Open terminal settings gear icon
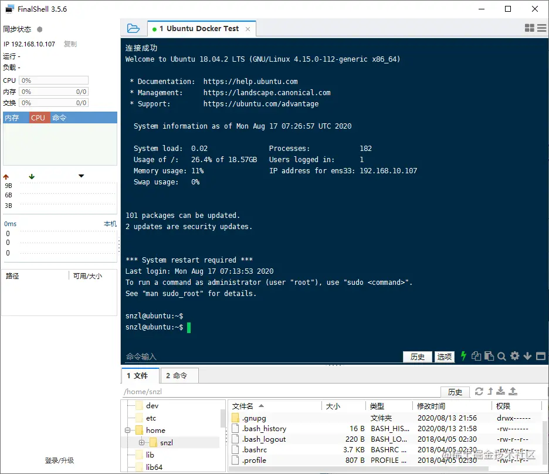549x474 pixels. point(515,356)
